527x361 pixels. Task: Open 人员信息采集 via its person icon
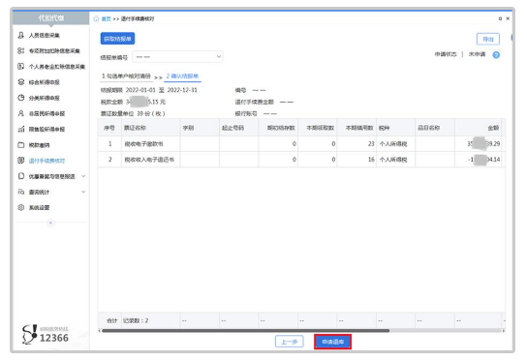tap(21, 35)
